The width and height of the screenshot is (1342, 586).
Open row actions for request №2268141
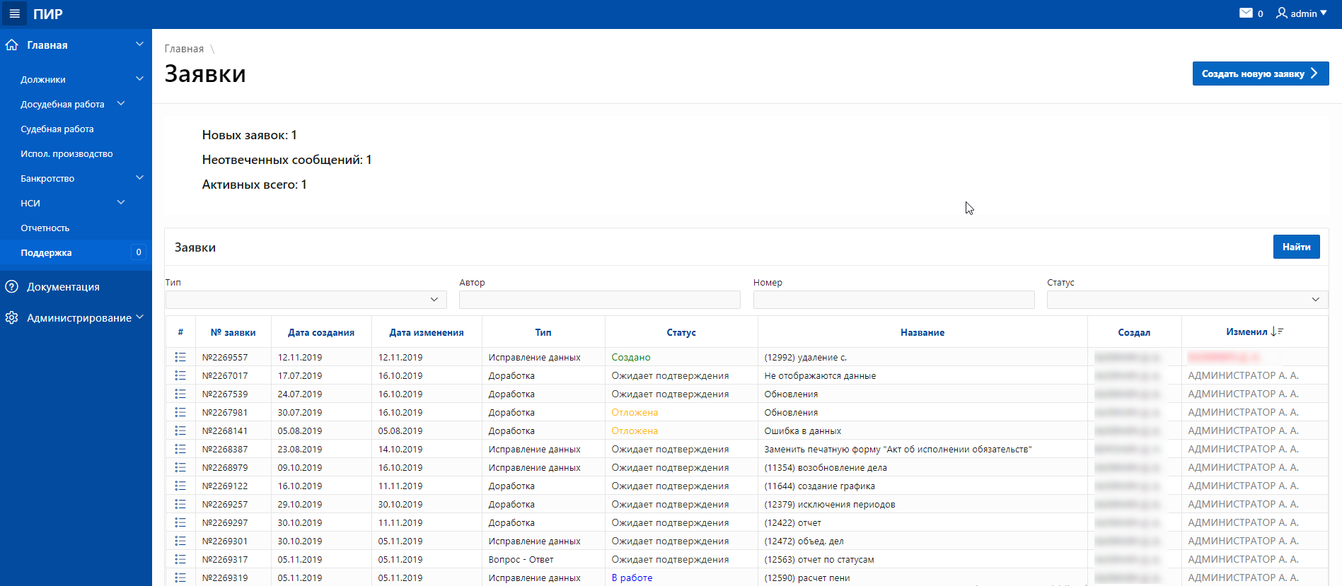180,430
